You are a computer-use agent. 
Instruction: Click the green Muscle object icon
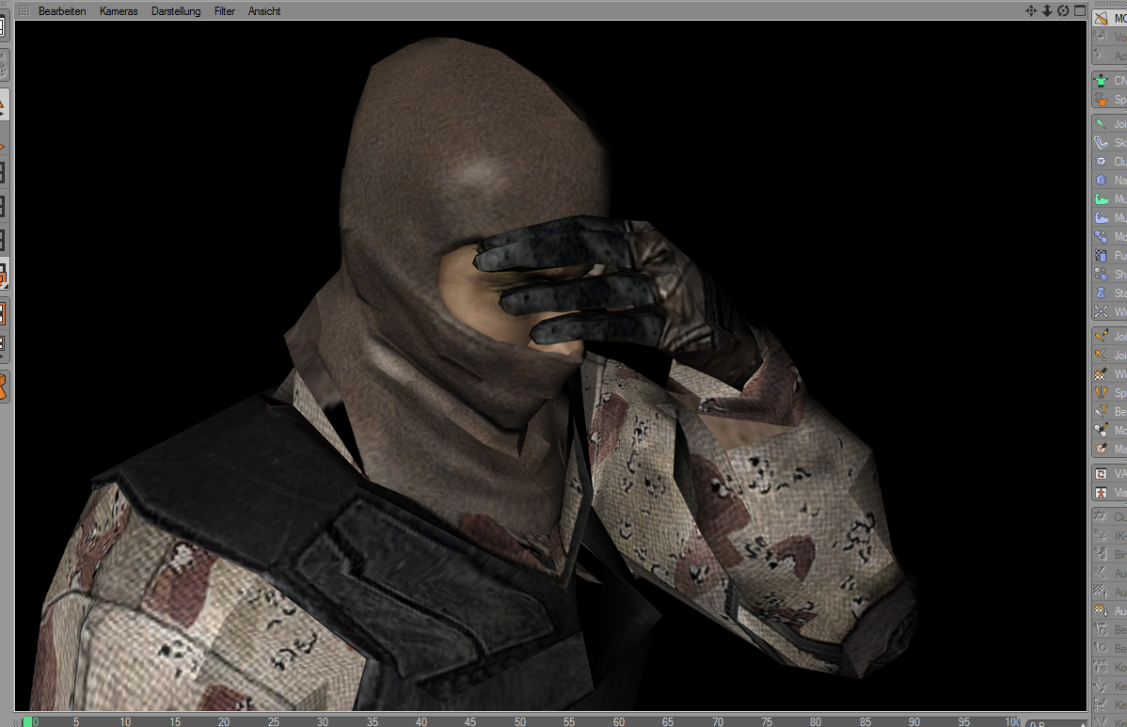coord(1102,199)
